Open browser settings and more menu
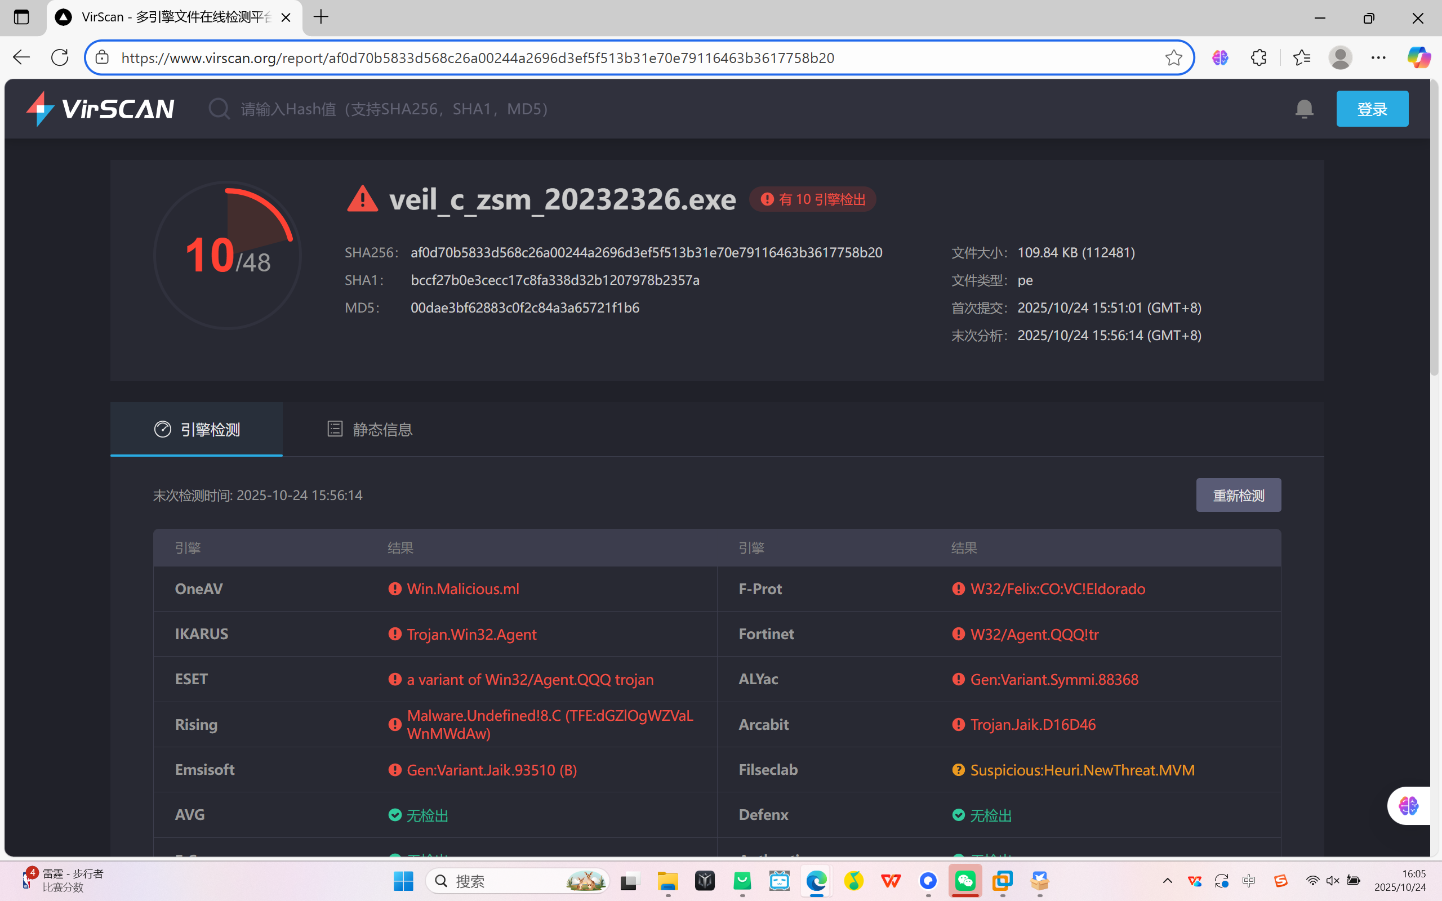Image resolution: width=1442 pixels, height=901 pixels. click(1378, 58)
